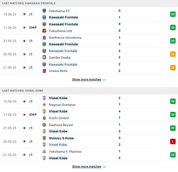Click the Kochi United club logo
This screenshot has width=178, height=172.
pos(44,118)
